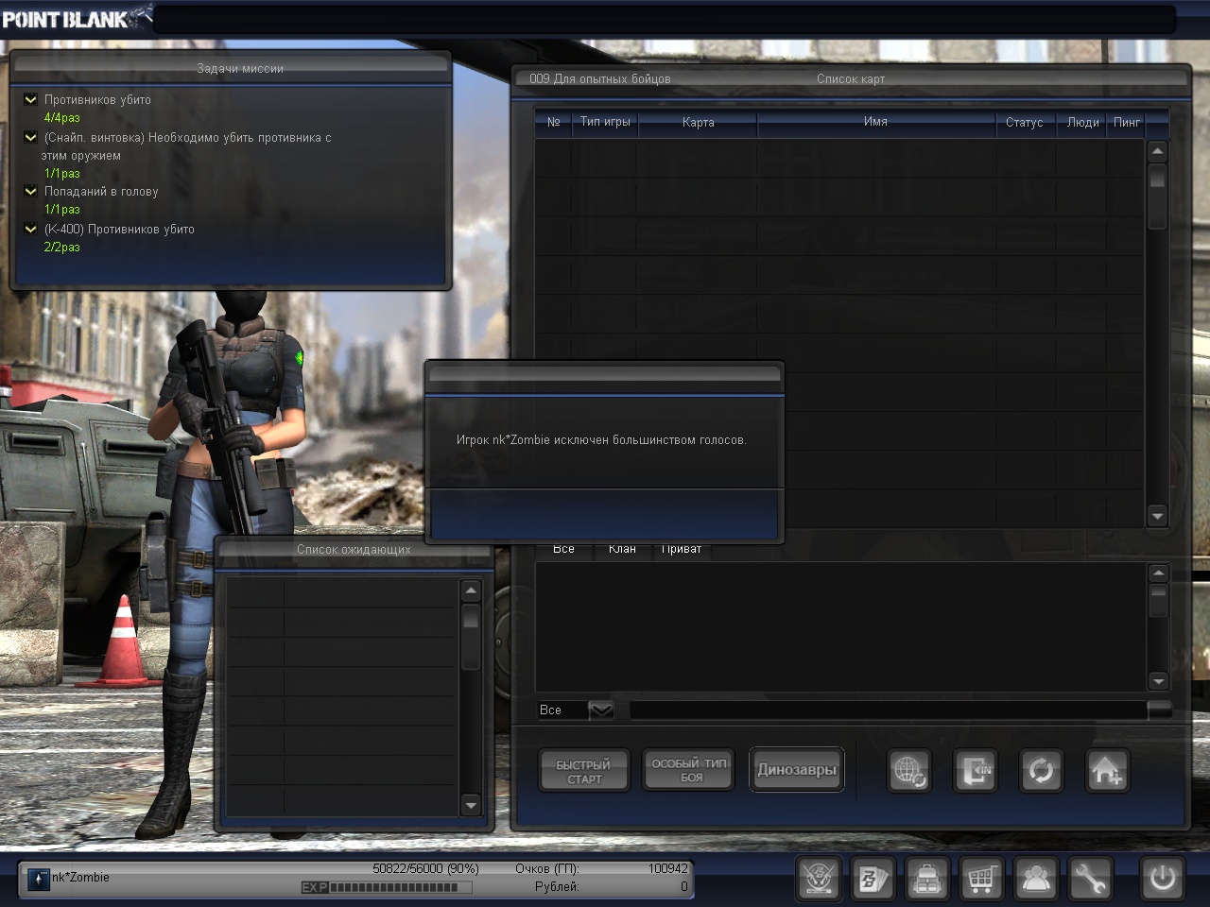Click the POINT BLANK logo
The image size is (1210, 907).
point(76,18)
